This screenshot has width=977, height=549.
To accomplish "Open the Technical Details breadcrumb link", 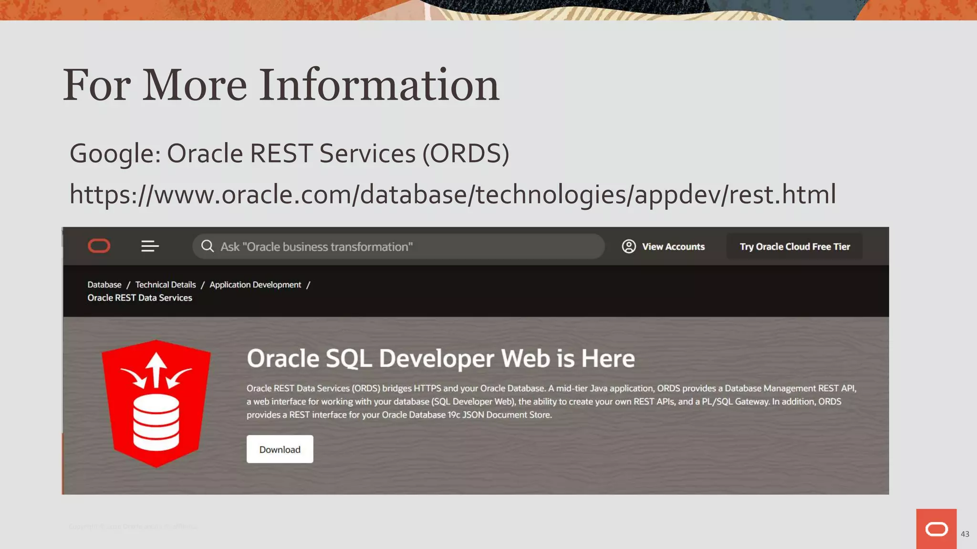I will (x=166, y=285).
